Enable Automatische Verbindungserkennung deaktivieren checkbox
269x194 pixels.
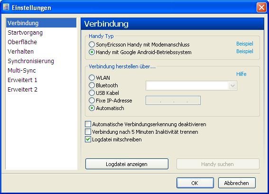88,124
